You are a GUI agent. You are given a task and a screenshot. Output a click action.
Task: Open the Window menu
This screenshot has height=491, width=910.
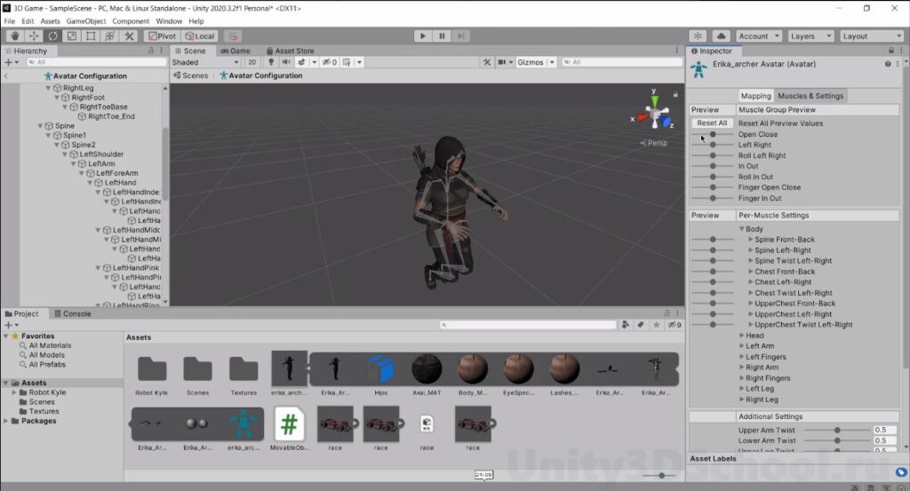169,21
